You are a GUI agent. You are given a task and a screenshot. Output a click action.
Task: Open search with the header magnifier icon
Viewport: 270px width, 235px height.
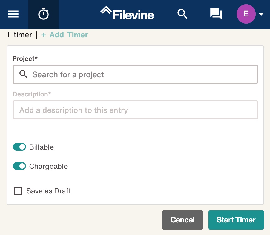(x=182, y=14)
